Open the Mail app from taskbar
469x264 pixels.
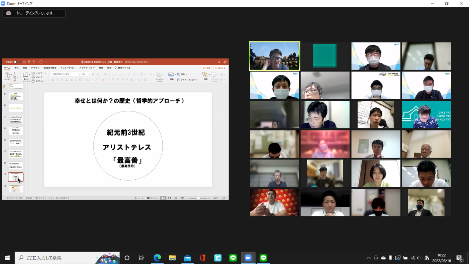tap(188, 258)
